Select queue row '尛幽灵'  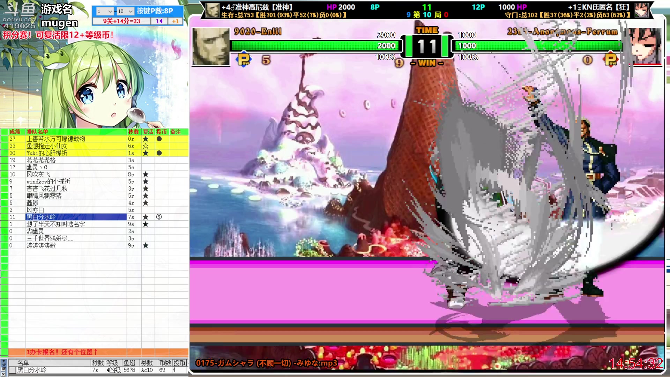[94, 231]
